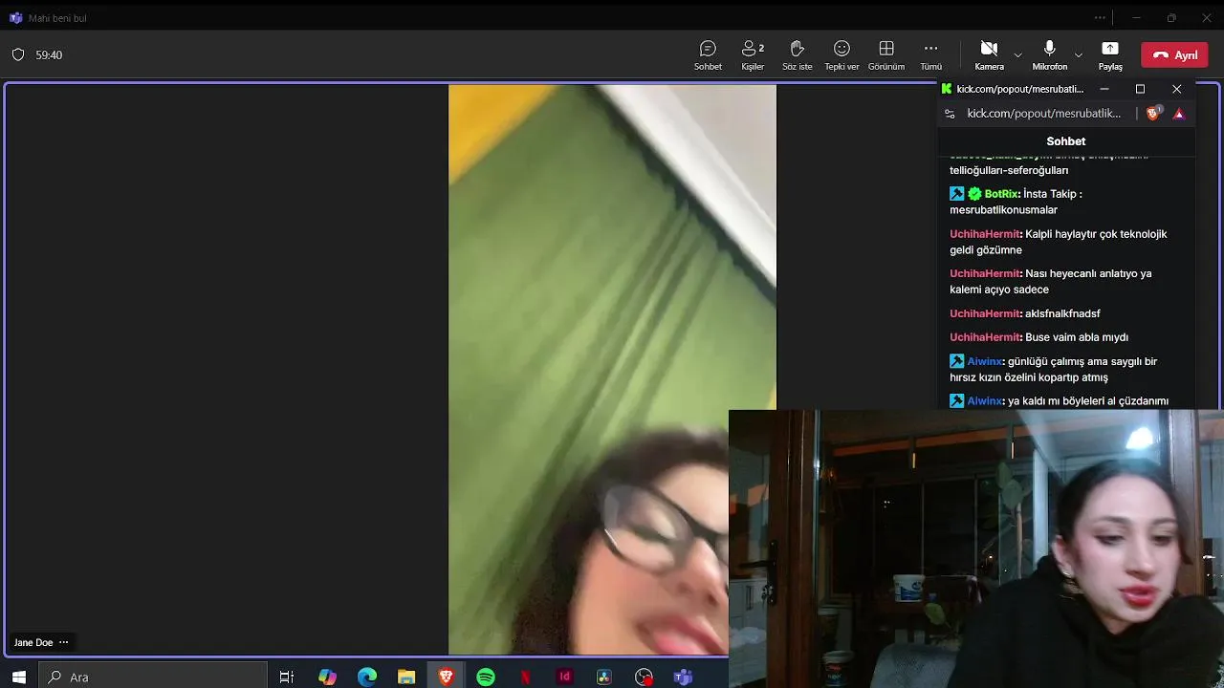Start screen sharing with Paylaş

point(1110,55)
